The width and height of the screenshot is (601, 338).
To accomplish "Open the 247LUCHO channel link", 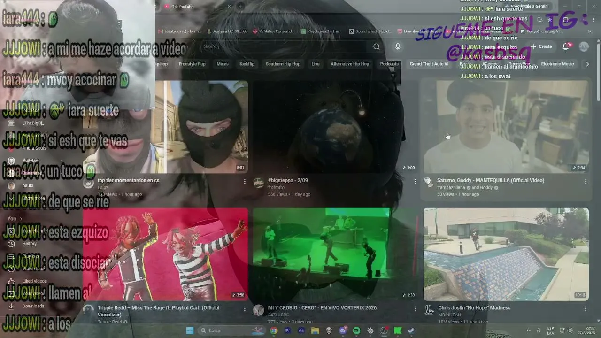I will [279, 315].
